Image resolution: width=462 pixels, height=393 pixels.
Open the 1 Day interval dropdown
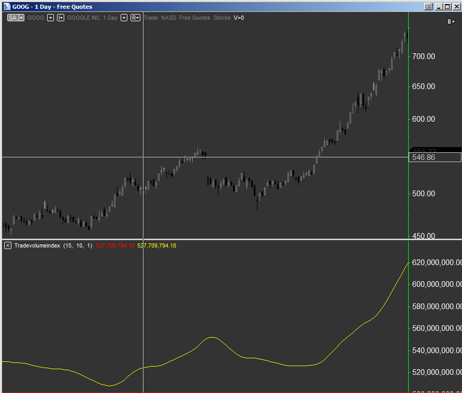(x=123, y=17)
